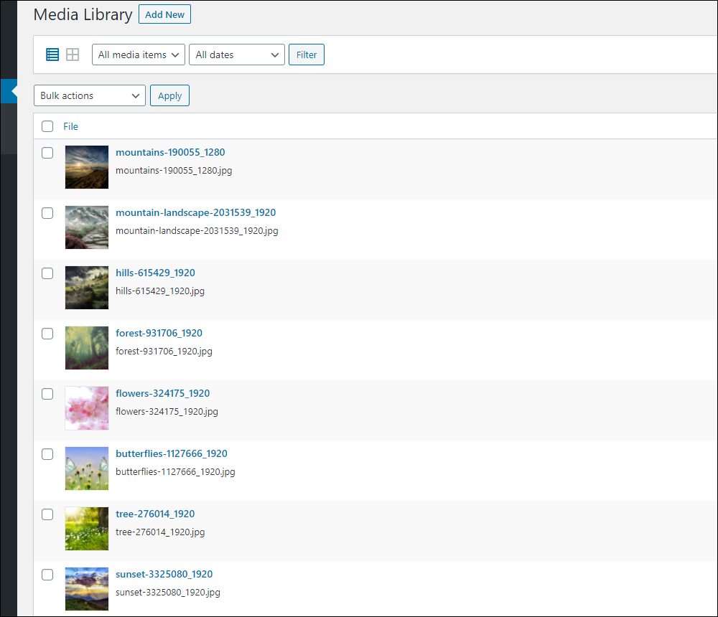
Task: Check the mountains-190055_1280 checkbox
Action: click(47, 152)
